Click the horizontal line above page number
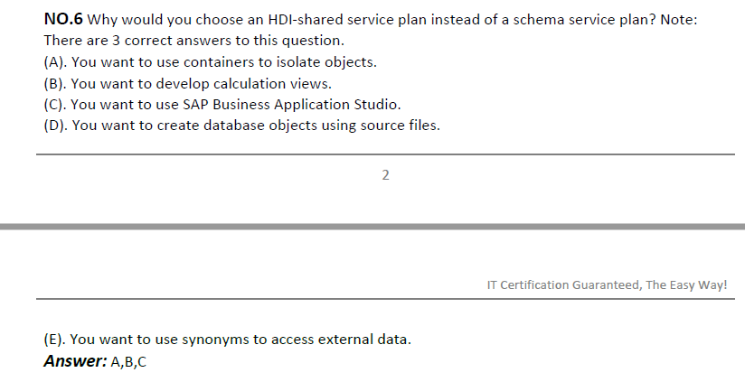 click(x=385, y=154)
